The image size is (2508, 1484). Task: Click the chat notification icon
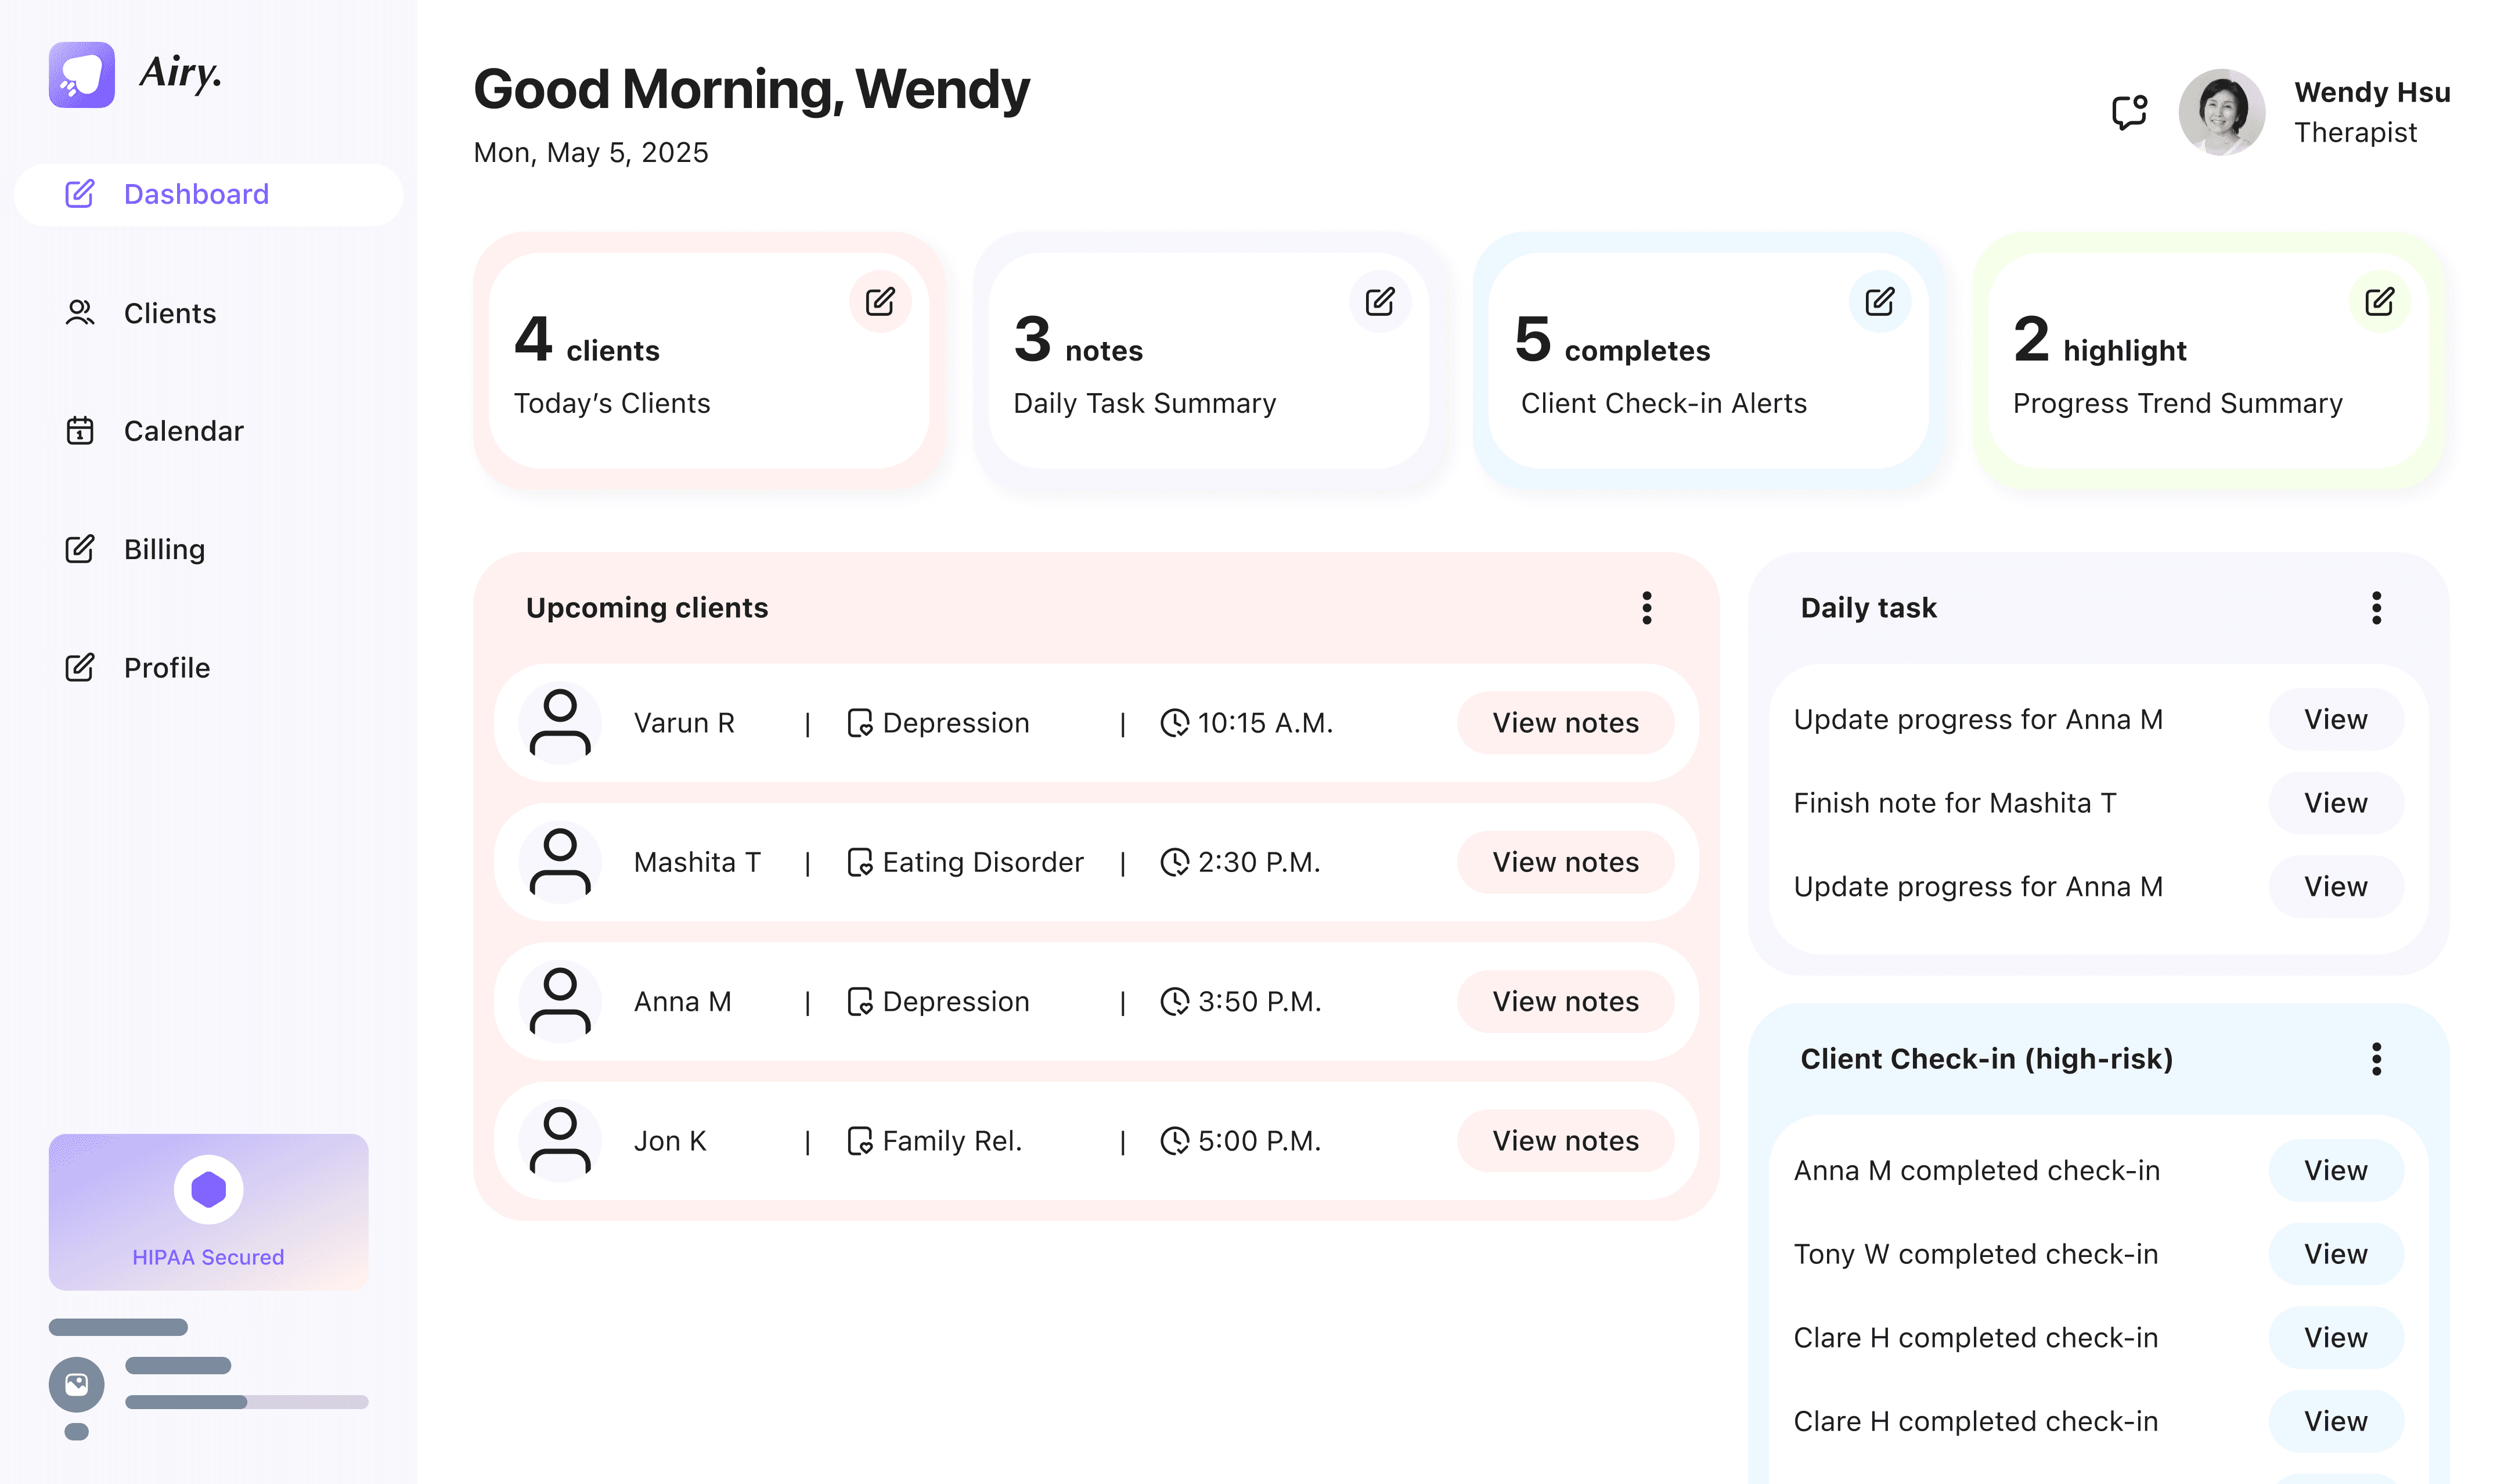tap(2128, 112)
